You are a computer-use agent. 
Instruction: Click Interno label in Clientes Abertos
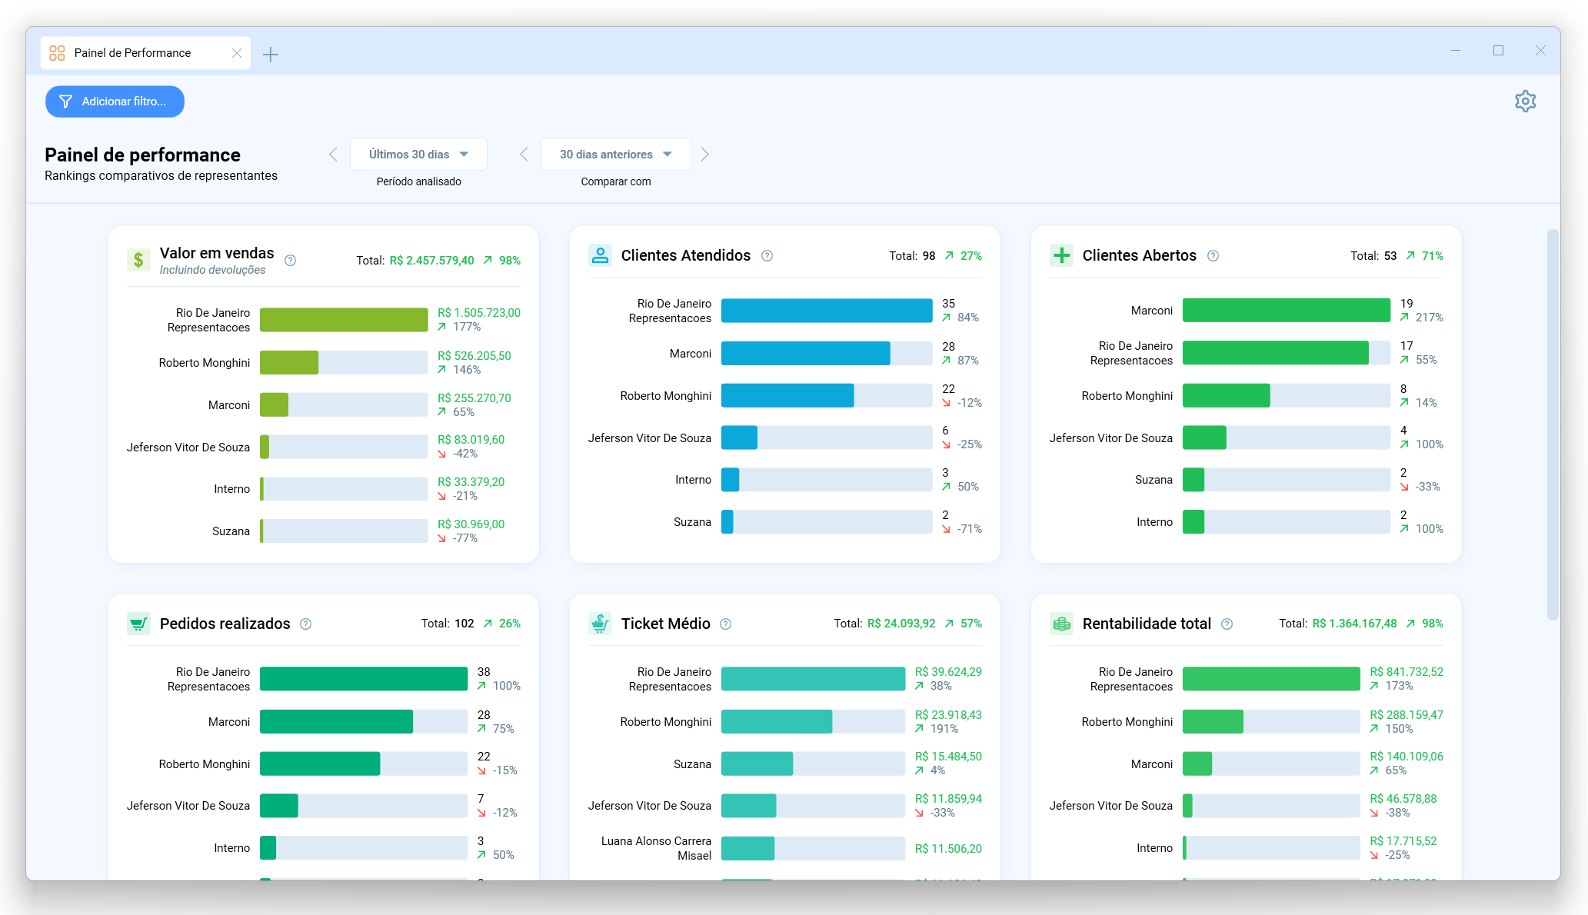point(1155,522)
